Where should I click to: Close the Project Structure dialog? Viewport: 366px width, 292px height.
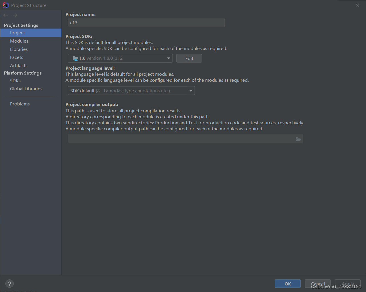pyautogui.click(x=357, y=5)
